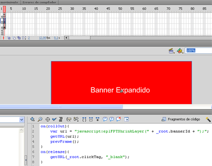Click the stage horizontal scrollbar thumb
212x166 pixels.
click(x=61, y=106)
